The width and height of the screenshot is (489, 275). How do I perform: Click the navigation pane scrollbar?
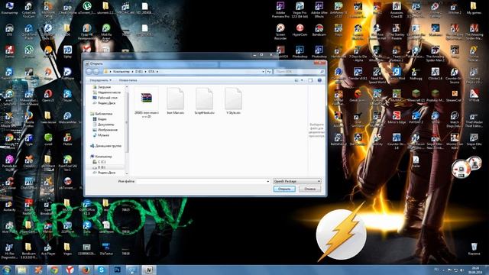[x=127, y=121]
